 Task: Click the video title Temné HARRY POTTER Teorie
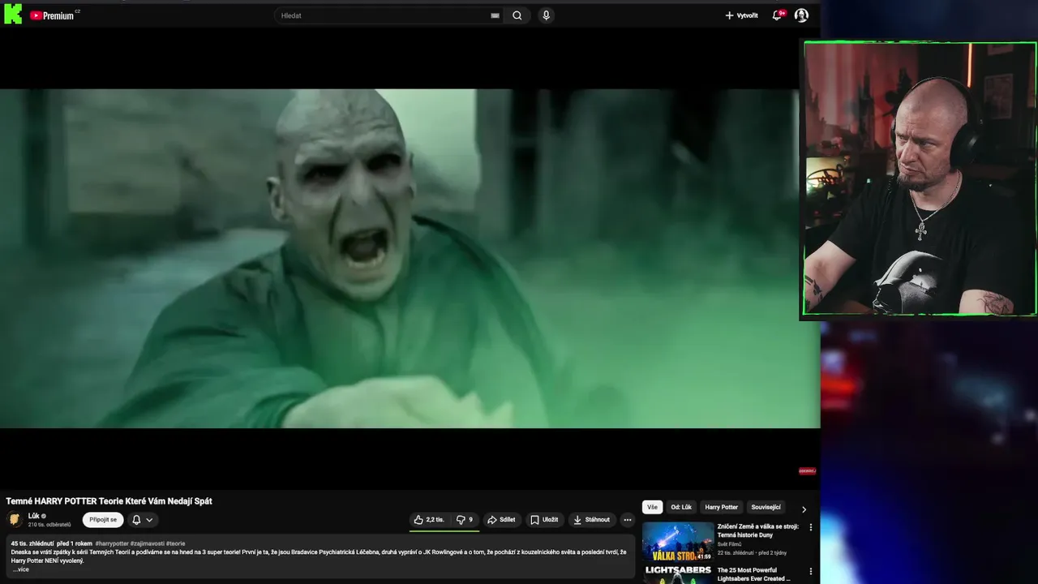point(109,501)
